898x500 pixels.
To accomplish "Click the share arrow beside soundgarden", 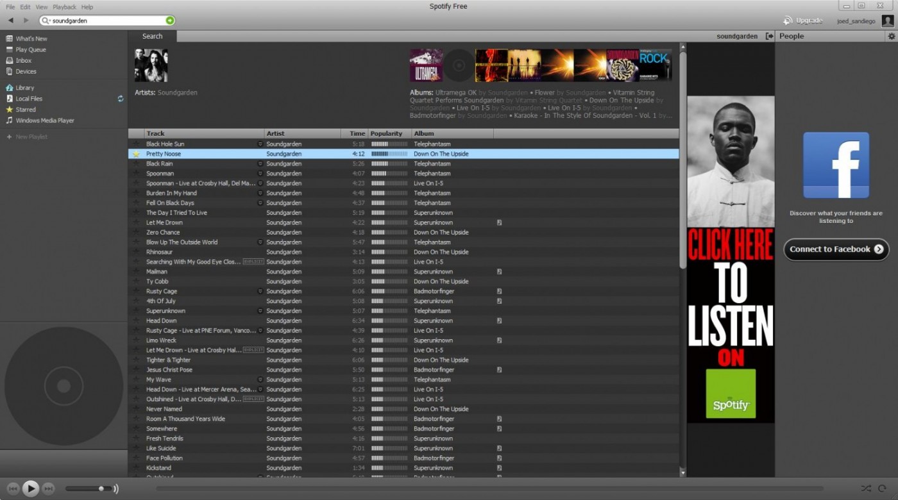I will (x=769, y=37).
